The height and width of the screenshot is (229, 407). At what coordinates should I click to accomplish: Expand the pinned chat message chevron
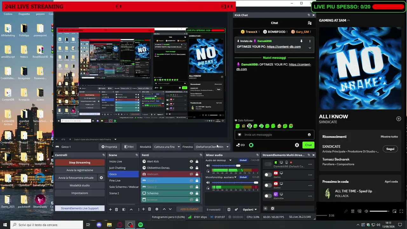310,48
